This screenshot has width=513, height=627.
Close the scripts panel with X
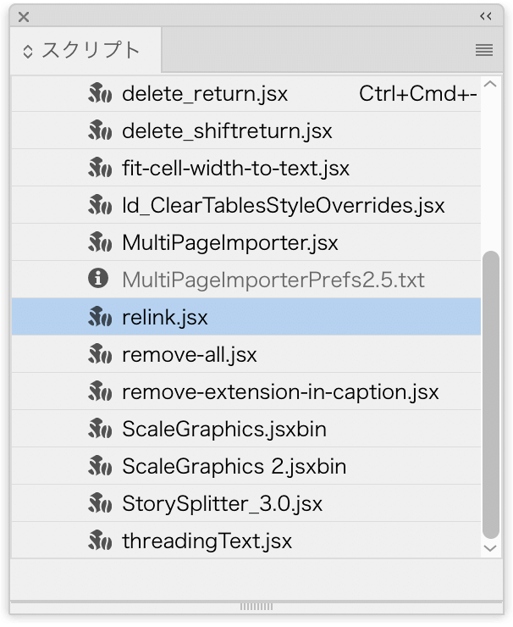[x=24, y=17]
